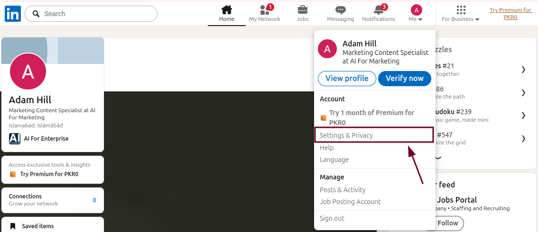Click the Jobs Portal company name
Screen dimensions: 538x232
[456, 200]
